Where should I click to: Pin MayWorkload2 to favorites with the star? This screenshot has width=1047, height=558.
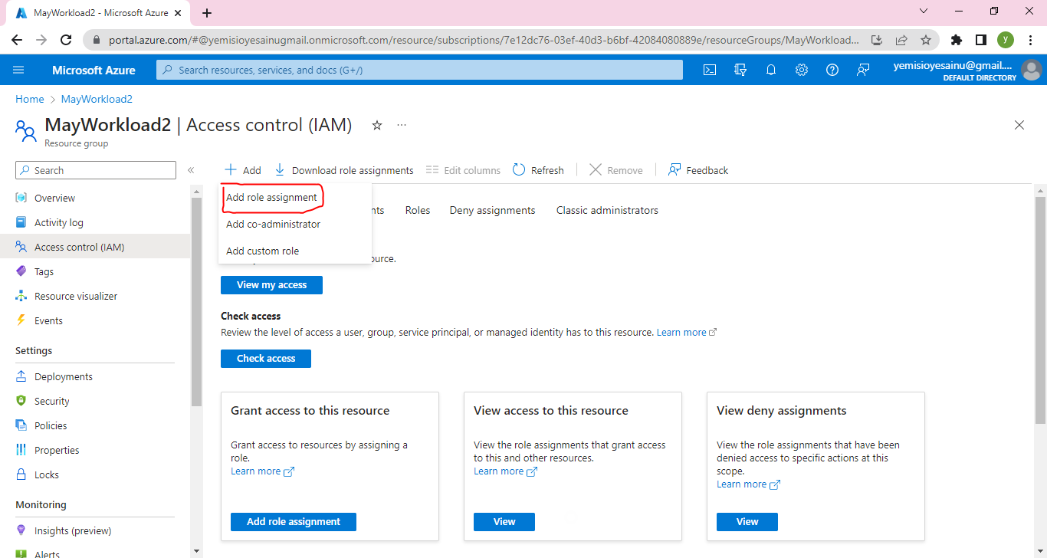tap(376, 125)
